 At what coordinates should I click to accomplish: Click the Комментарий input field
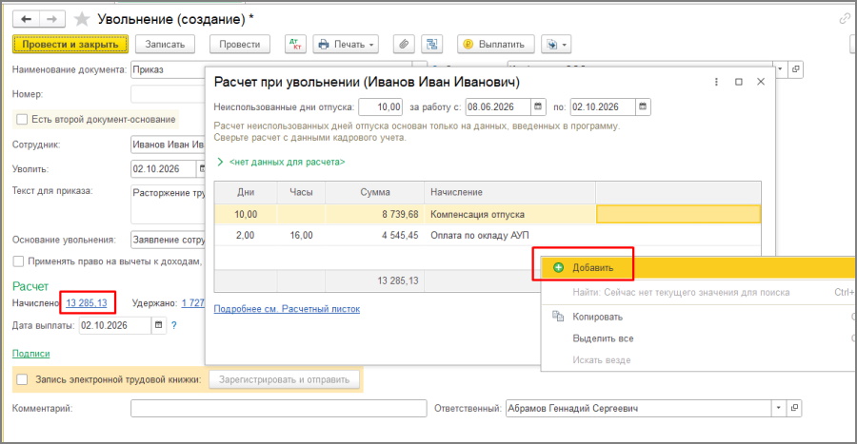tap(279, 408)
